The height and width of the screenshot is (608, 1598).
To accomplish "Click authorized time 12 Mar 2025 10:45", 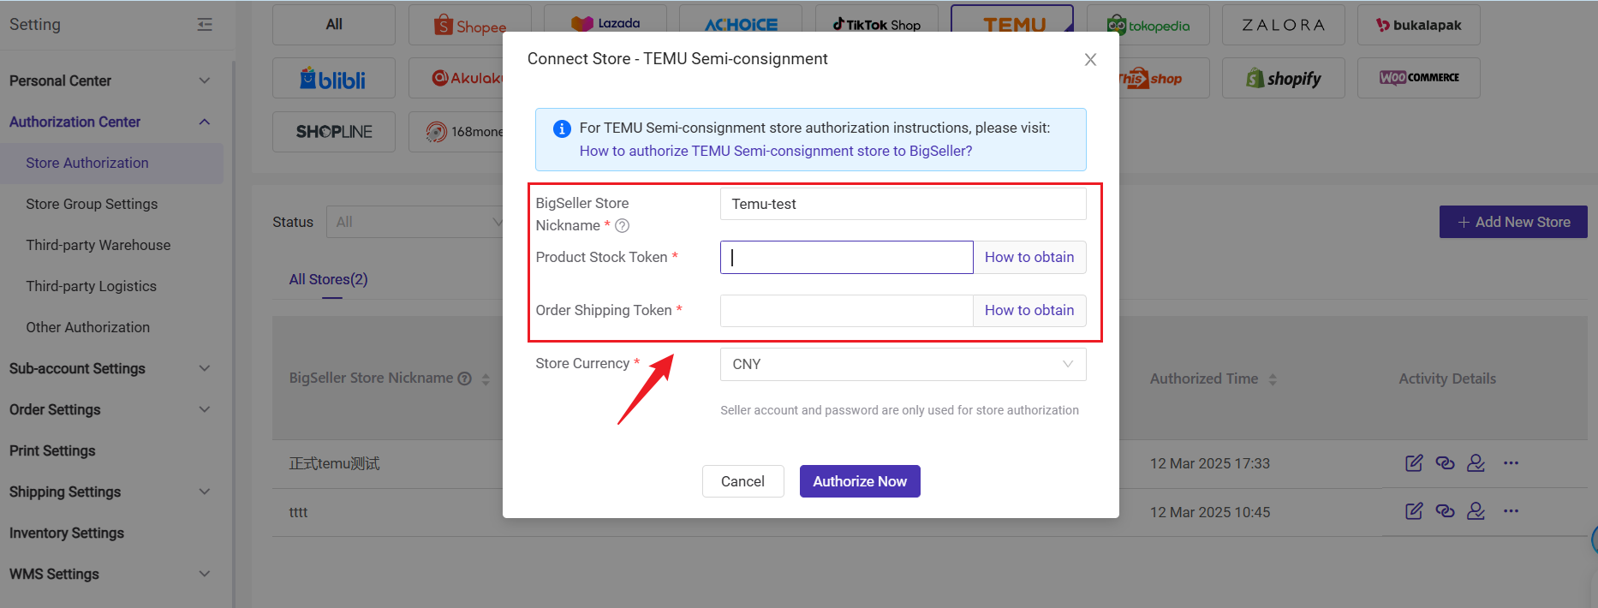I will tap(1209, 512).
